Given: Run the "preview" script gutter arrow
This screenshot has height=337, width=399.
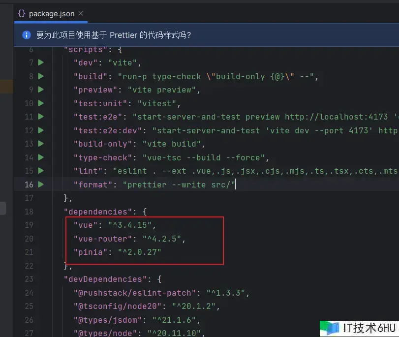Looking at the screenshot, I should coord(41,90).
